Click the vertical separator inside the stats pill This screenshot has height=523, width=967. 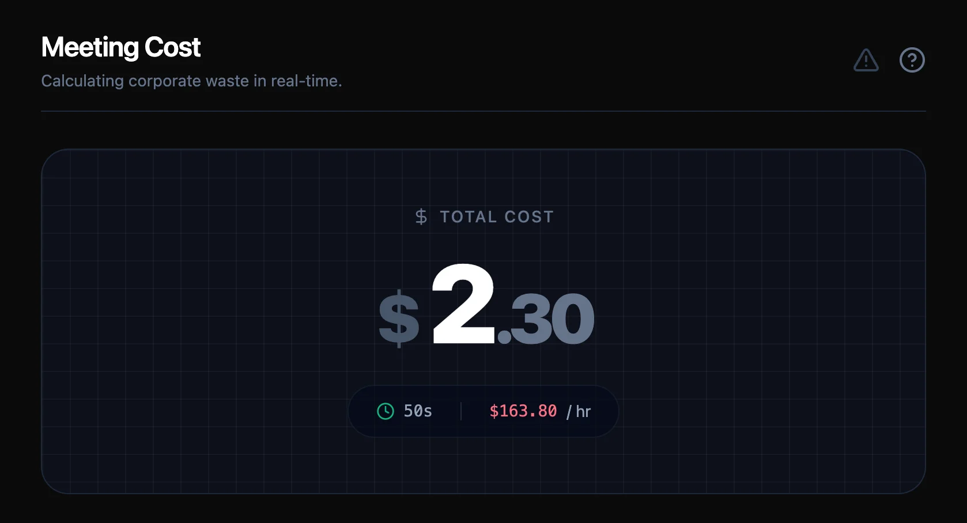[461, 411]
